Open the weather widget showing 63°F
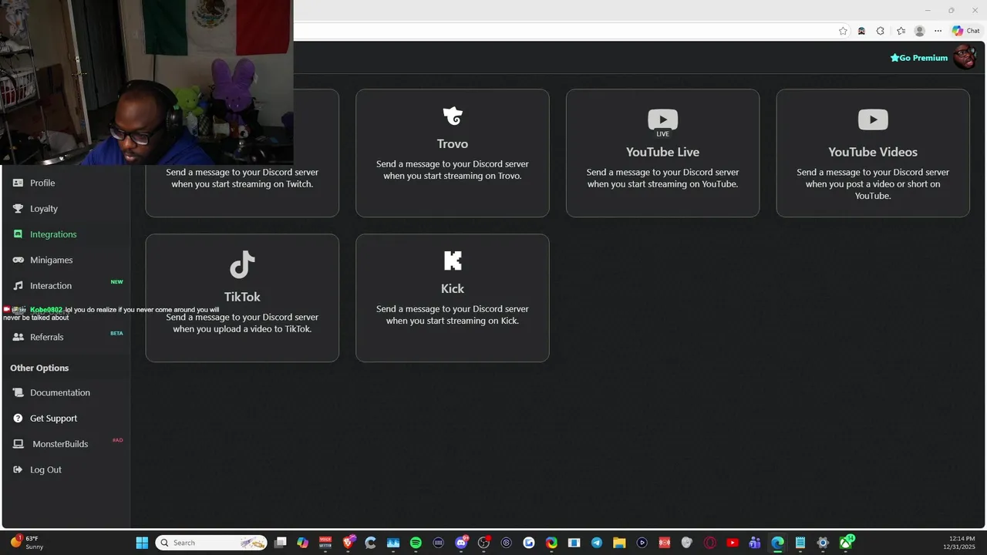The image size is (987, 555). coord(27,543)
